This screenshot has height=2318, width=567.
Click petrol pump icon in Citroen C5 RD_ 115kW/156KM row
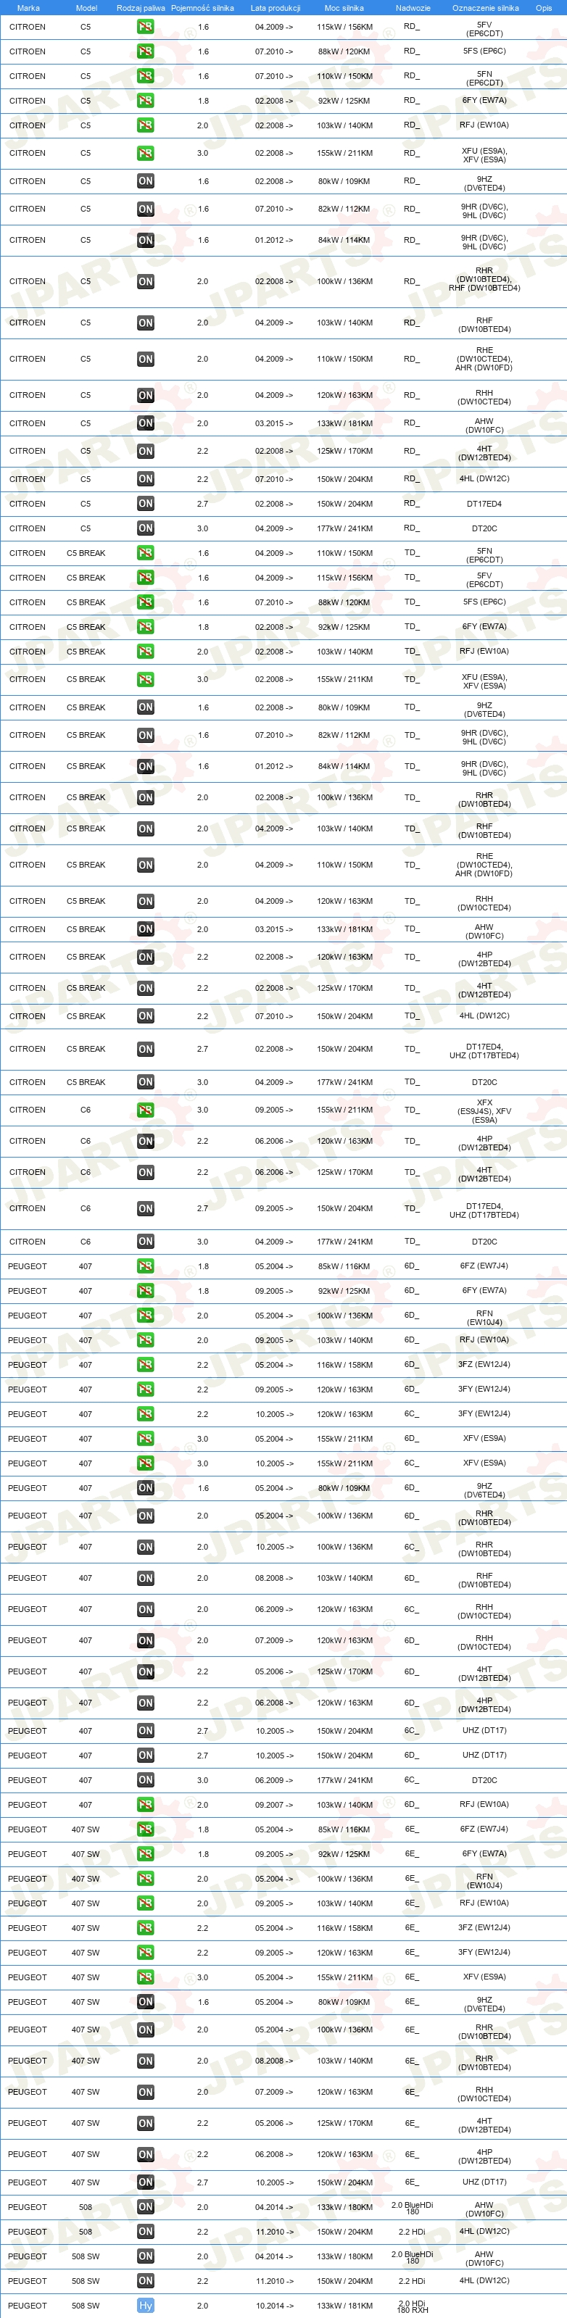[145, 27]
